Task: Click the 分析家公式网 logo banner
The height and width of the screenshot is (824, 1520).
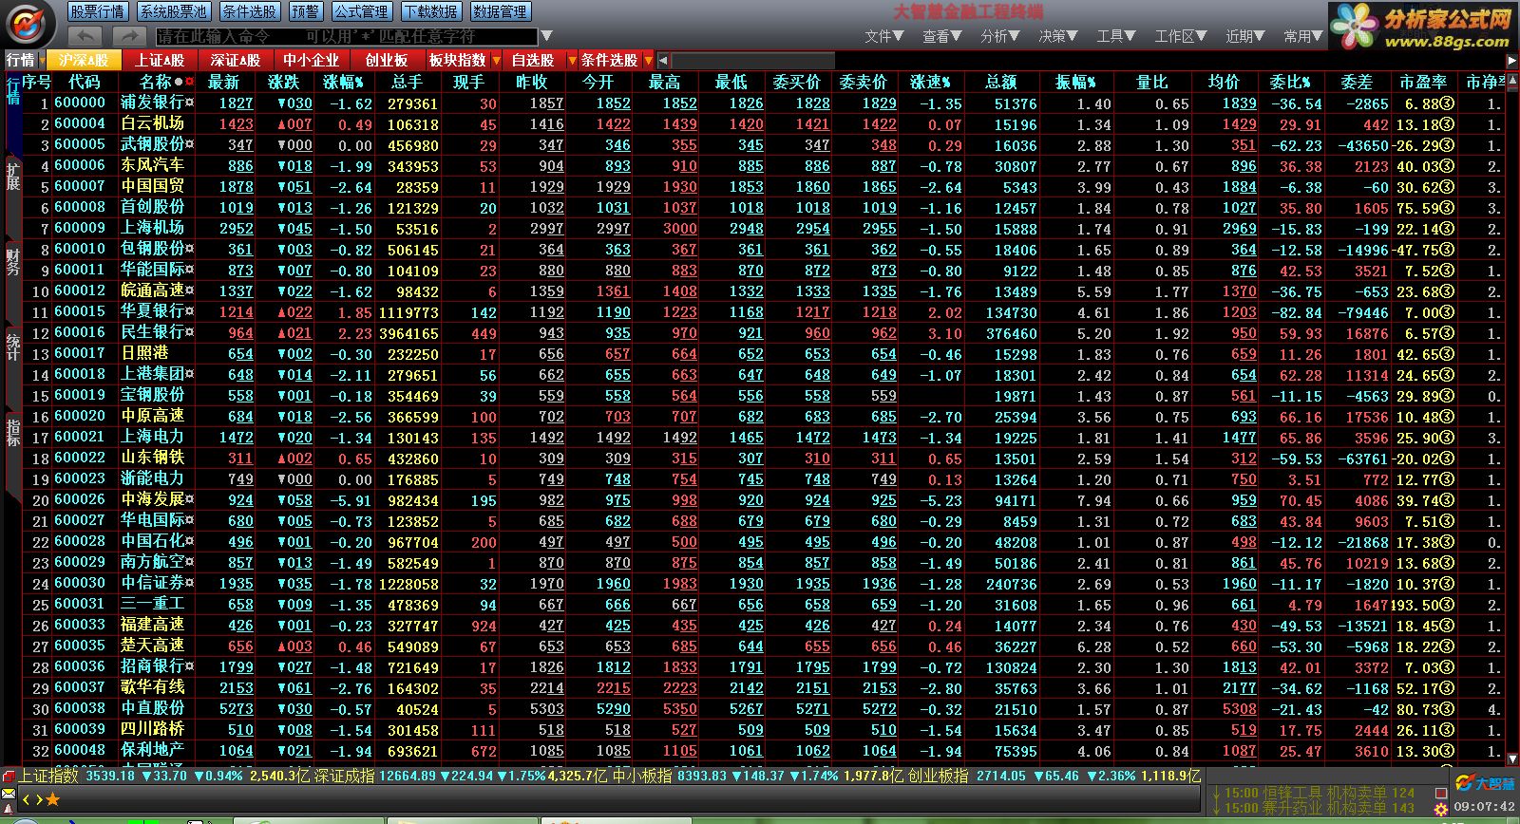Action: [x=1423, y=27]
